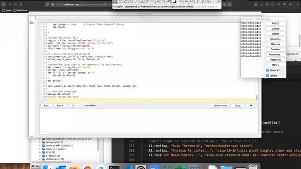Image resolution: width=301 pixels, height=169 pixels.
Task: Expand the mouse-14-days tree item
Action: (x=40, y=149)
